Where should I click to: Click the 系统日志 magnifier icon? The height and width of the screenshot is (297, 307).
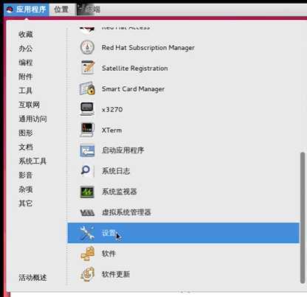click(x=86, y=171)
